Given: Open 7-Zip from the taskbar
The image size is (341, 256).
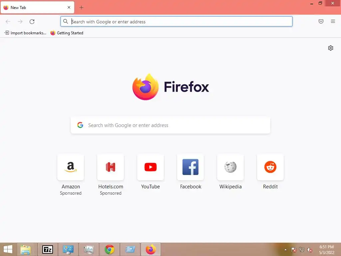Looking at the screenshot, I should pyautogui.click(x=48, y=249).
